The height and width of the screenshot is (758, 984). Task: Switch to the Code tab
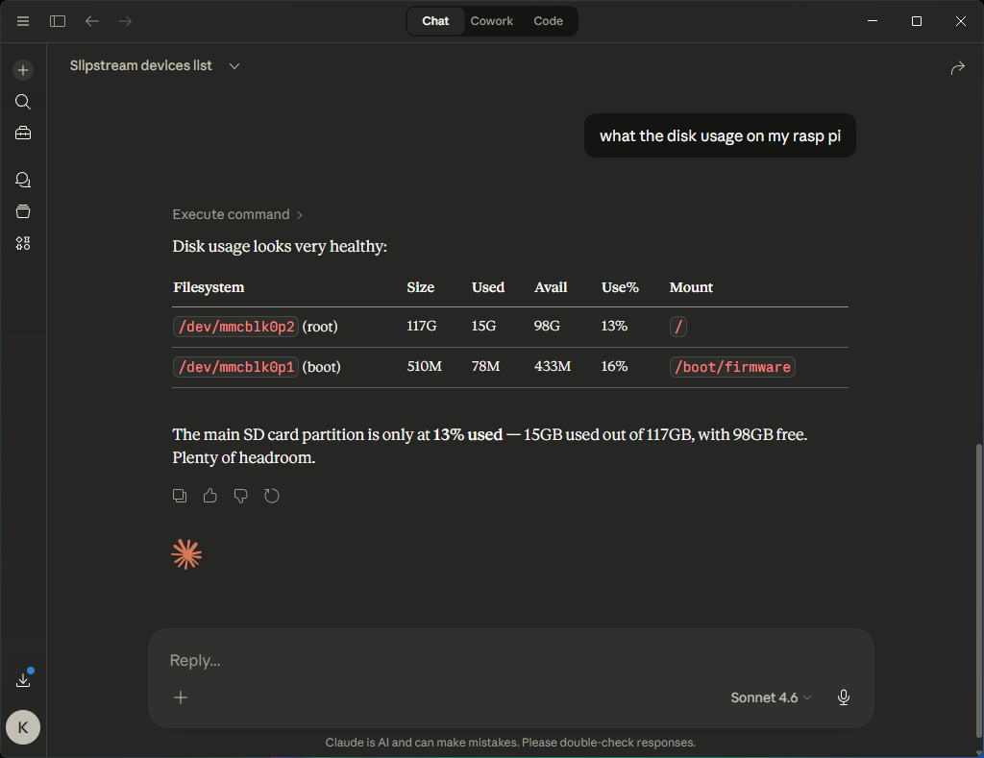(549, 21)
